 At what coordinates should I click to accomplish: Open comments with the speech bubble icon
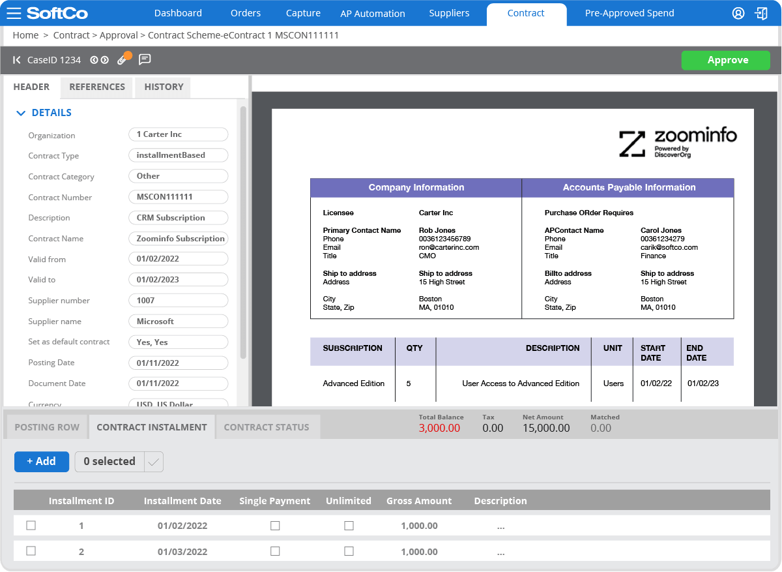tap(144, 60)
